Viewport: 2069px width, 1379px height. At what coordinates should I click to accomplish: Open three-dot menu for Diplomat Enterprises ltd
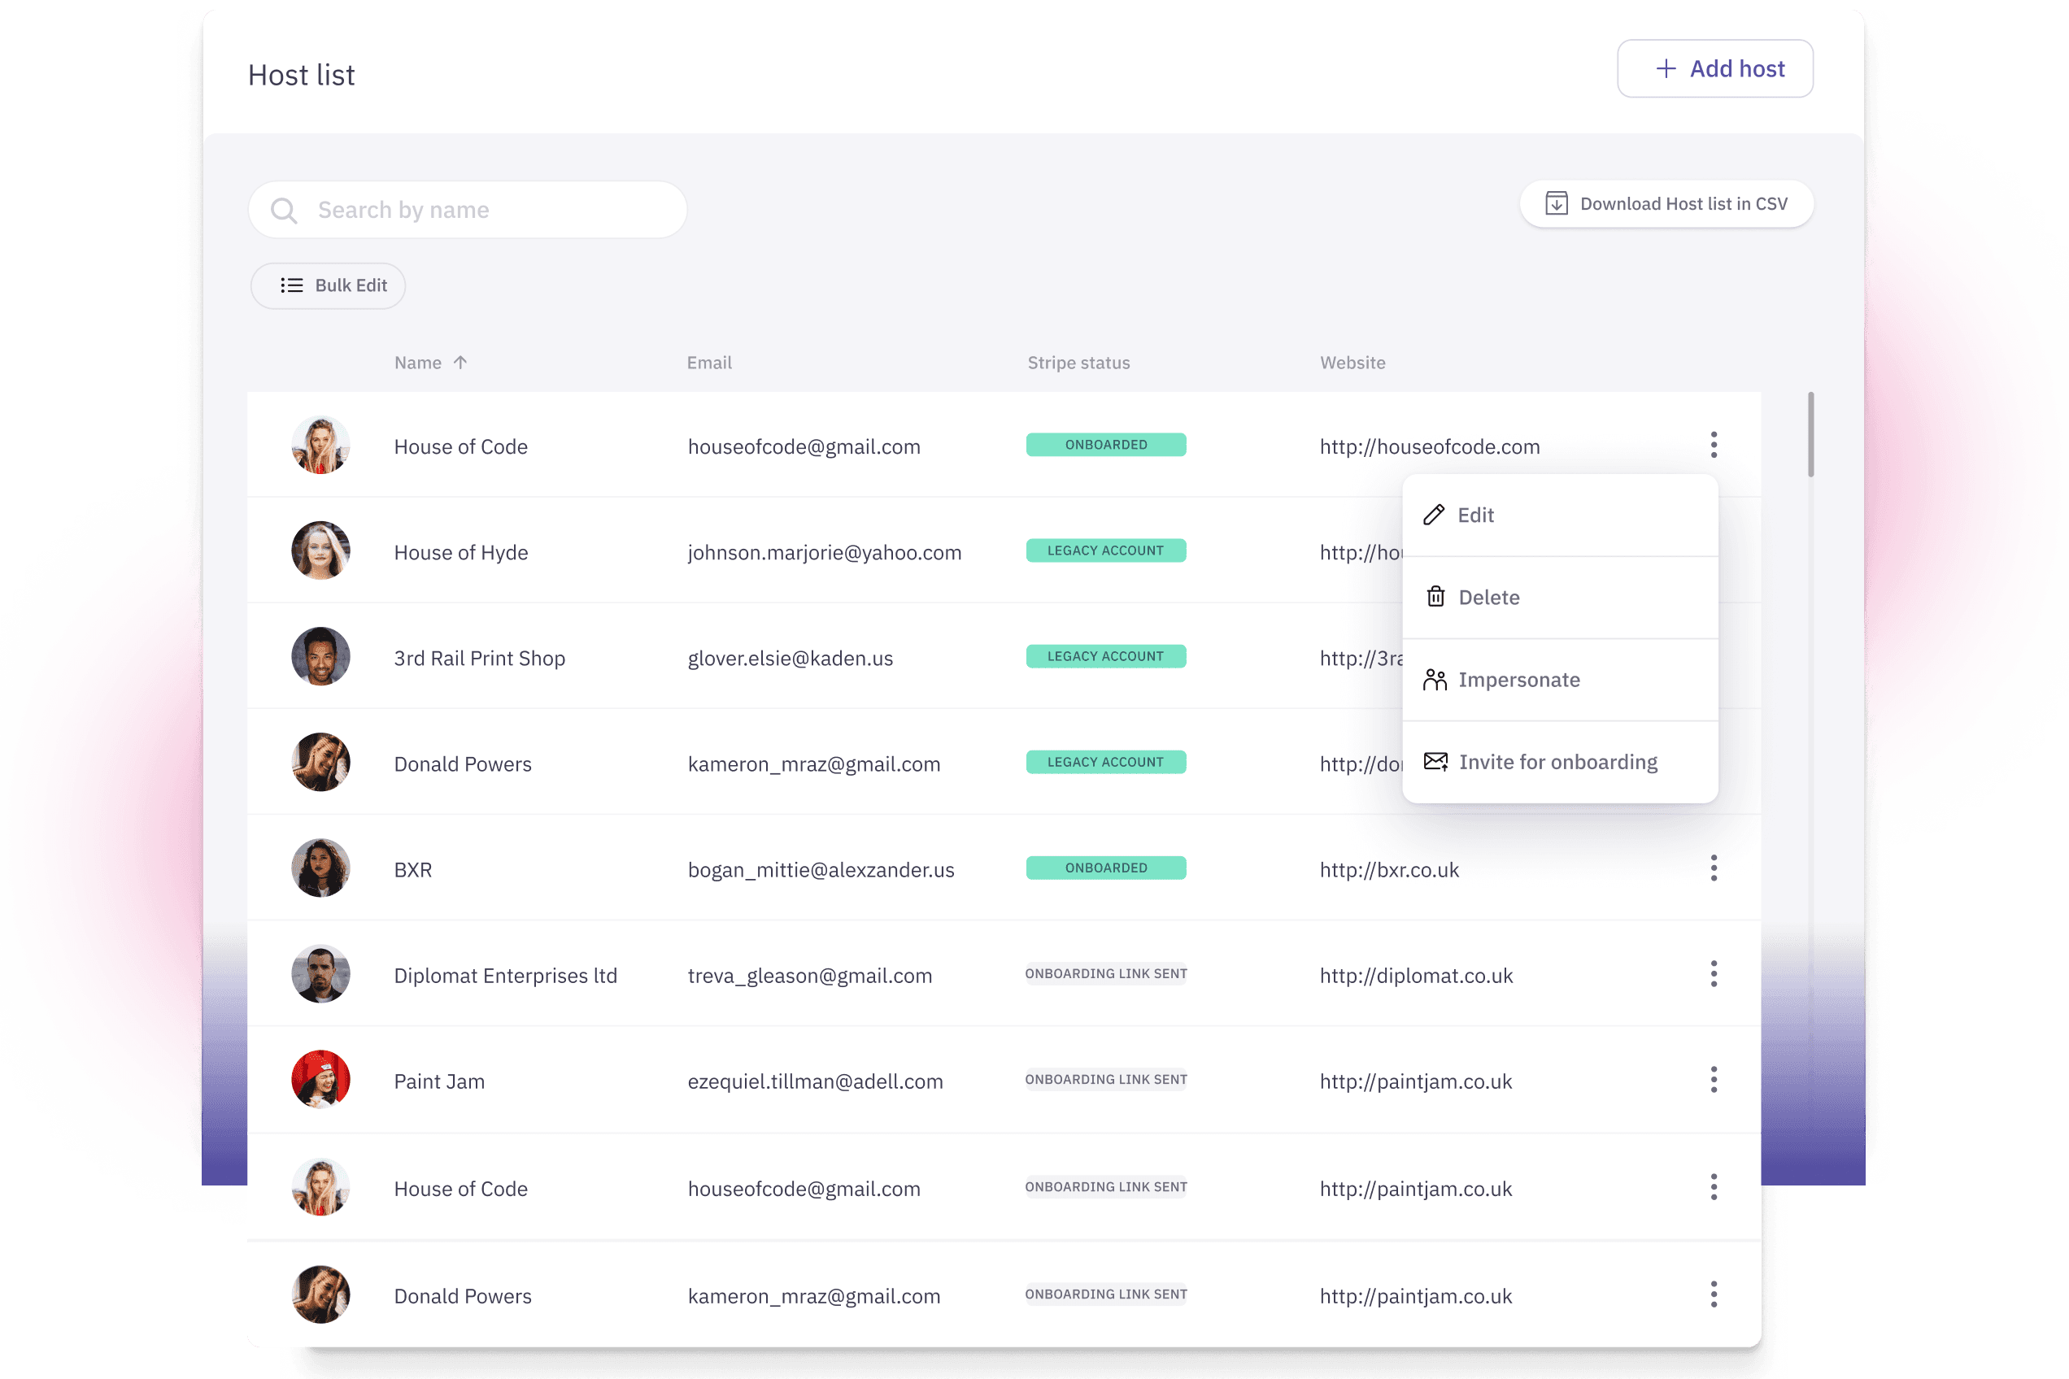pos(1713,973)
